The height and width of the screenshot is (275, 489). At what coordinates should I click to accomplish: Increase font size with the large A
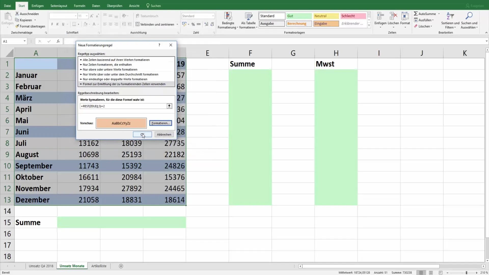point(92,16)
